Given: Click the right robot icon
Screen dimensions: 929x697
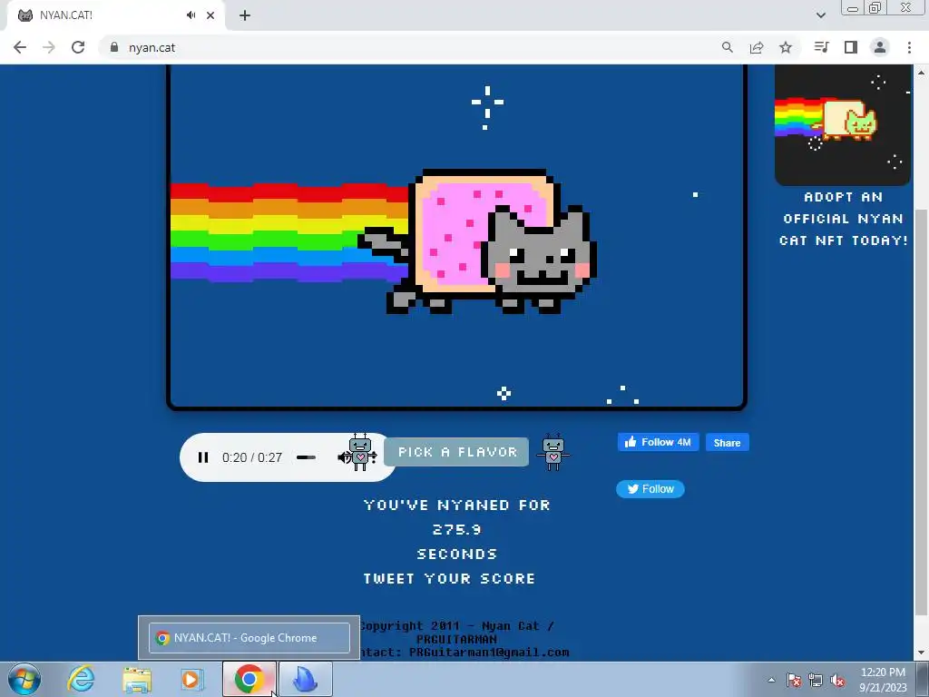Looking at the screenshot, I should (x=553, y=452).
